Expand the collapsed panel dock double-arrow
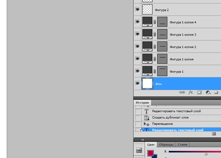Viewport: 221px width, 158px height. point(142,140)
